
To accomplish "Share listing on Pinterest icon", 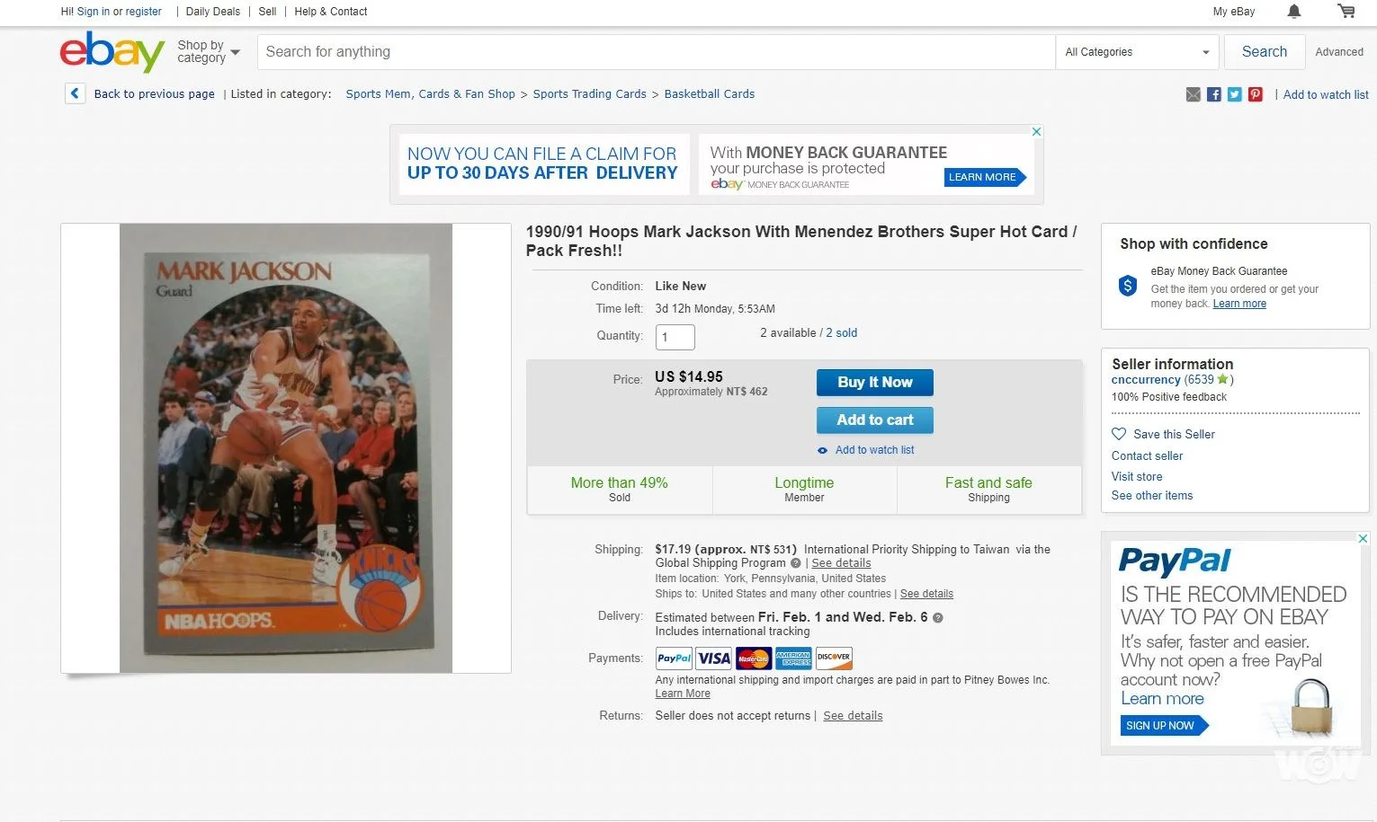I will pyautogui.click(x=1256, y=94).
